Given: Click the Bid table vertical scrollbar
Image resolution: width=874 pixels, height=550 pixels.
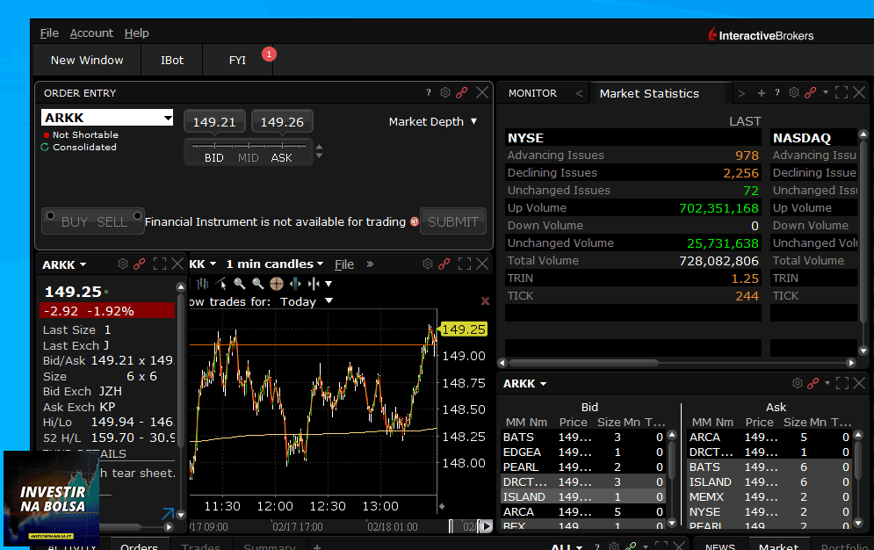Looking at the screenshot, I should (x=672, y=478).
